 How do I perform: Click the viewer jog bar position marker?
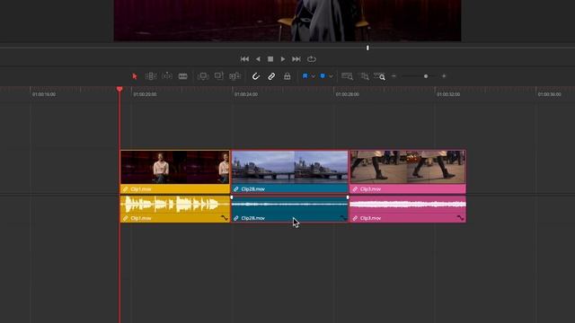(367, 48)
